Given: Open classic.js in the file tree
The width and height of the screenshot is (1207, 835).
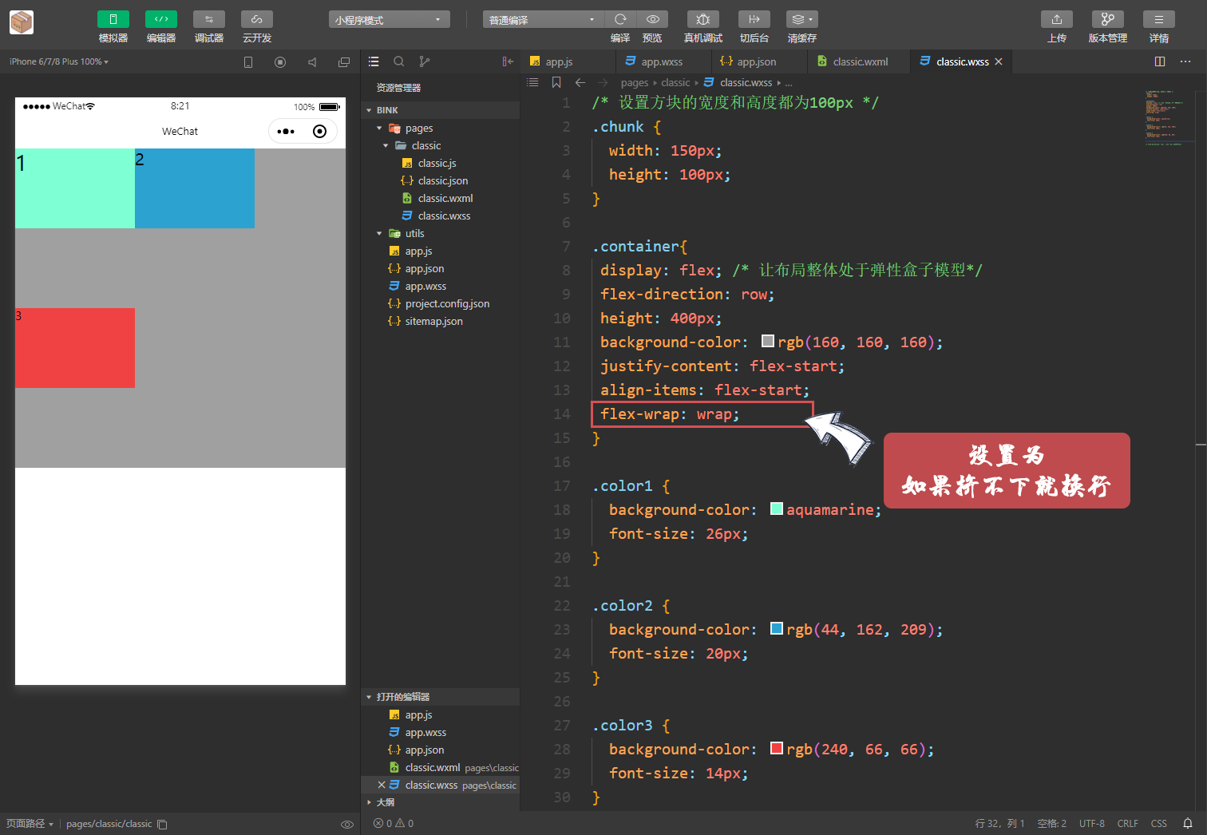Looking at the screenshot, I should point(437,163).
